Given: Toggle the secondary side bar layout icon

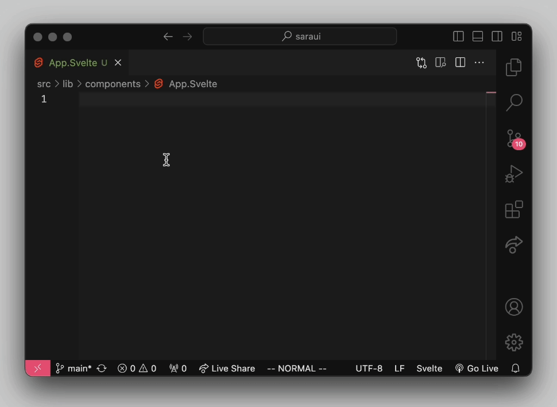Looking at the screenshot, I should point(497,36).
